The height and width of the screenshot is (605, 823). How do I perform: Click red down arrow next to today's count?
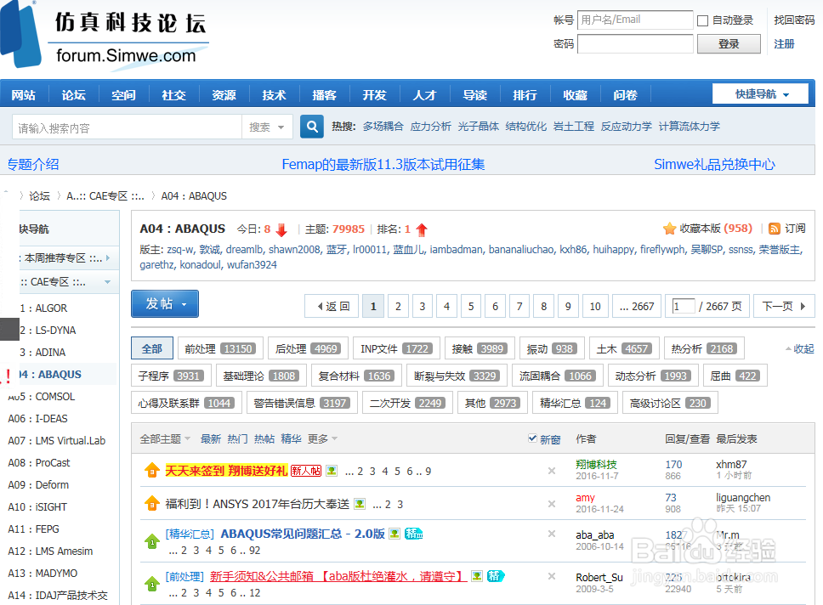tap(281, 229)
